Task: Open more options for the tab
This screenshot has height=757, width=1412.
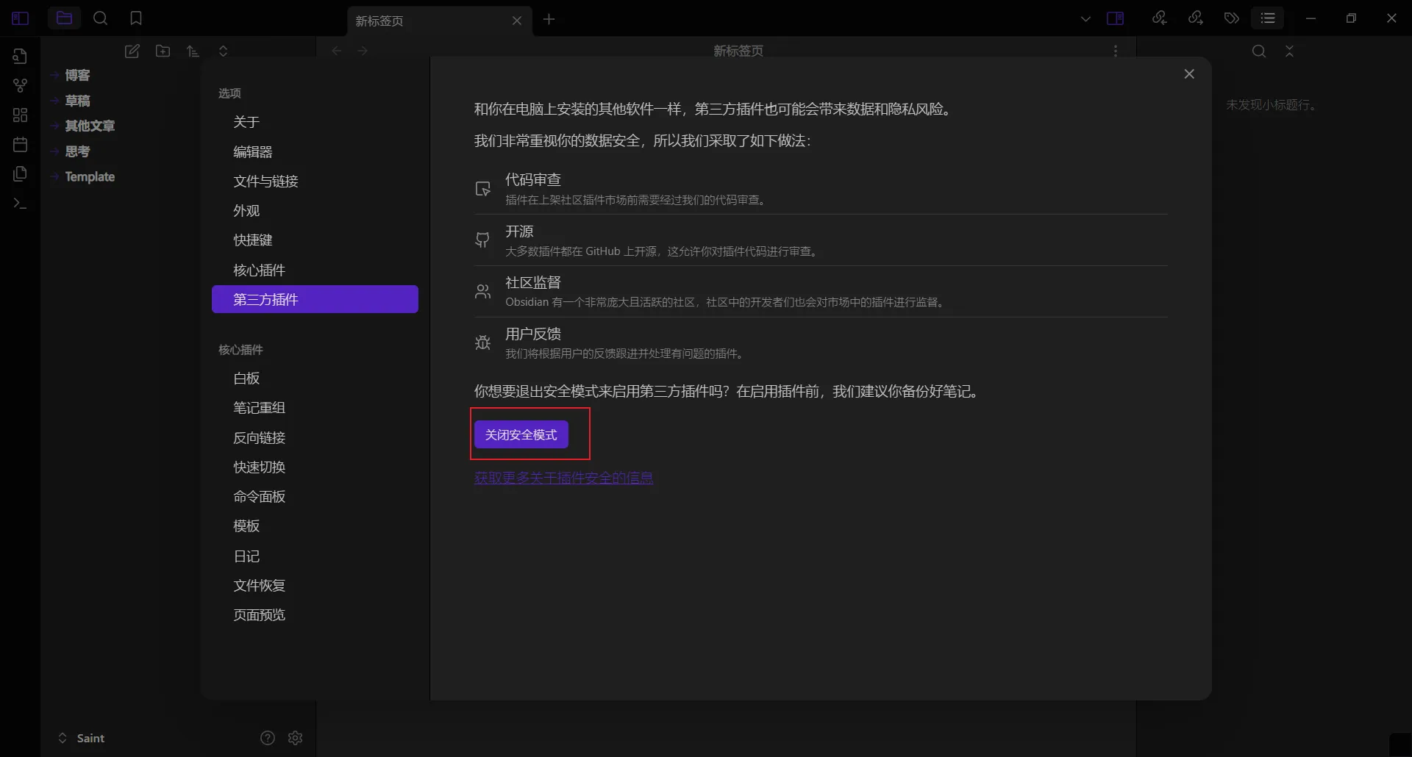Action: pos(1116,51)
